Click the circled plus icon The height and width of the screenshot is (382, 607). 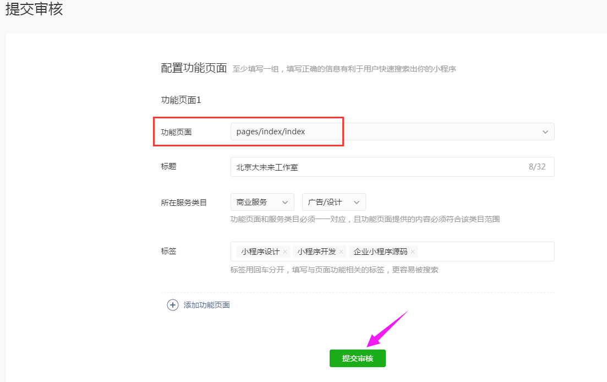click(173, 305)
